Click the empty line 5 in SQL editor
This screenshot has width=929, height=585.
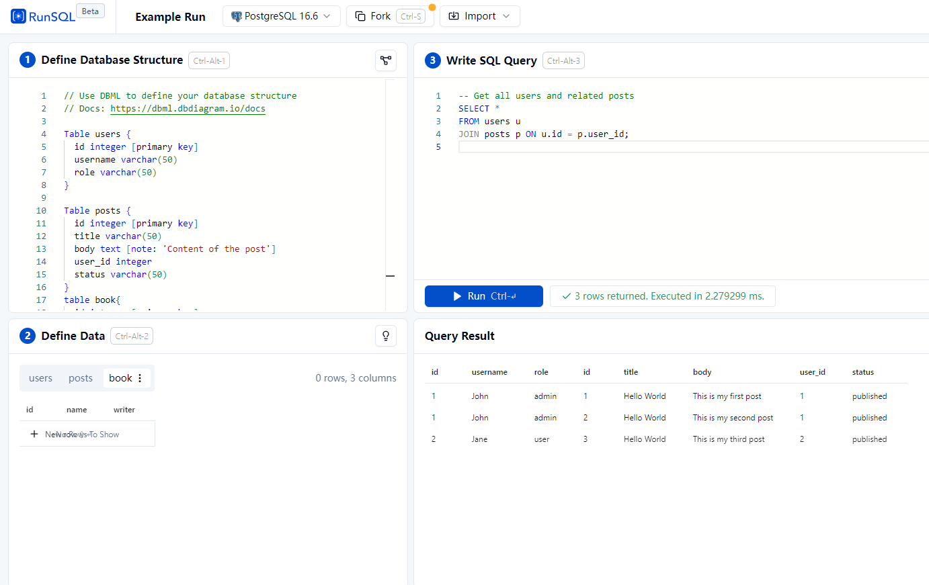tap(694, 147)
